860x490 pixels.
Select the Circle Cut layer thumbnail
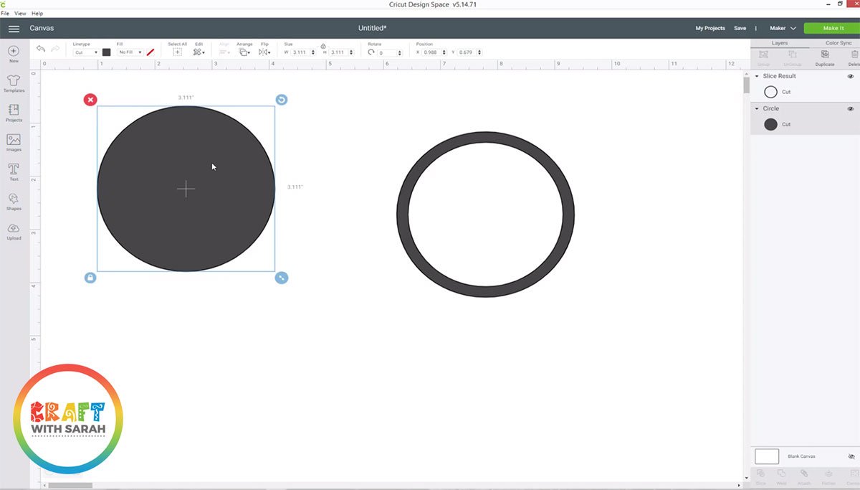[x=770, y=124]
